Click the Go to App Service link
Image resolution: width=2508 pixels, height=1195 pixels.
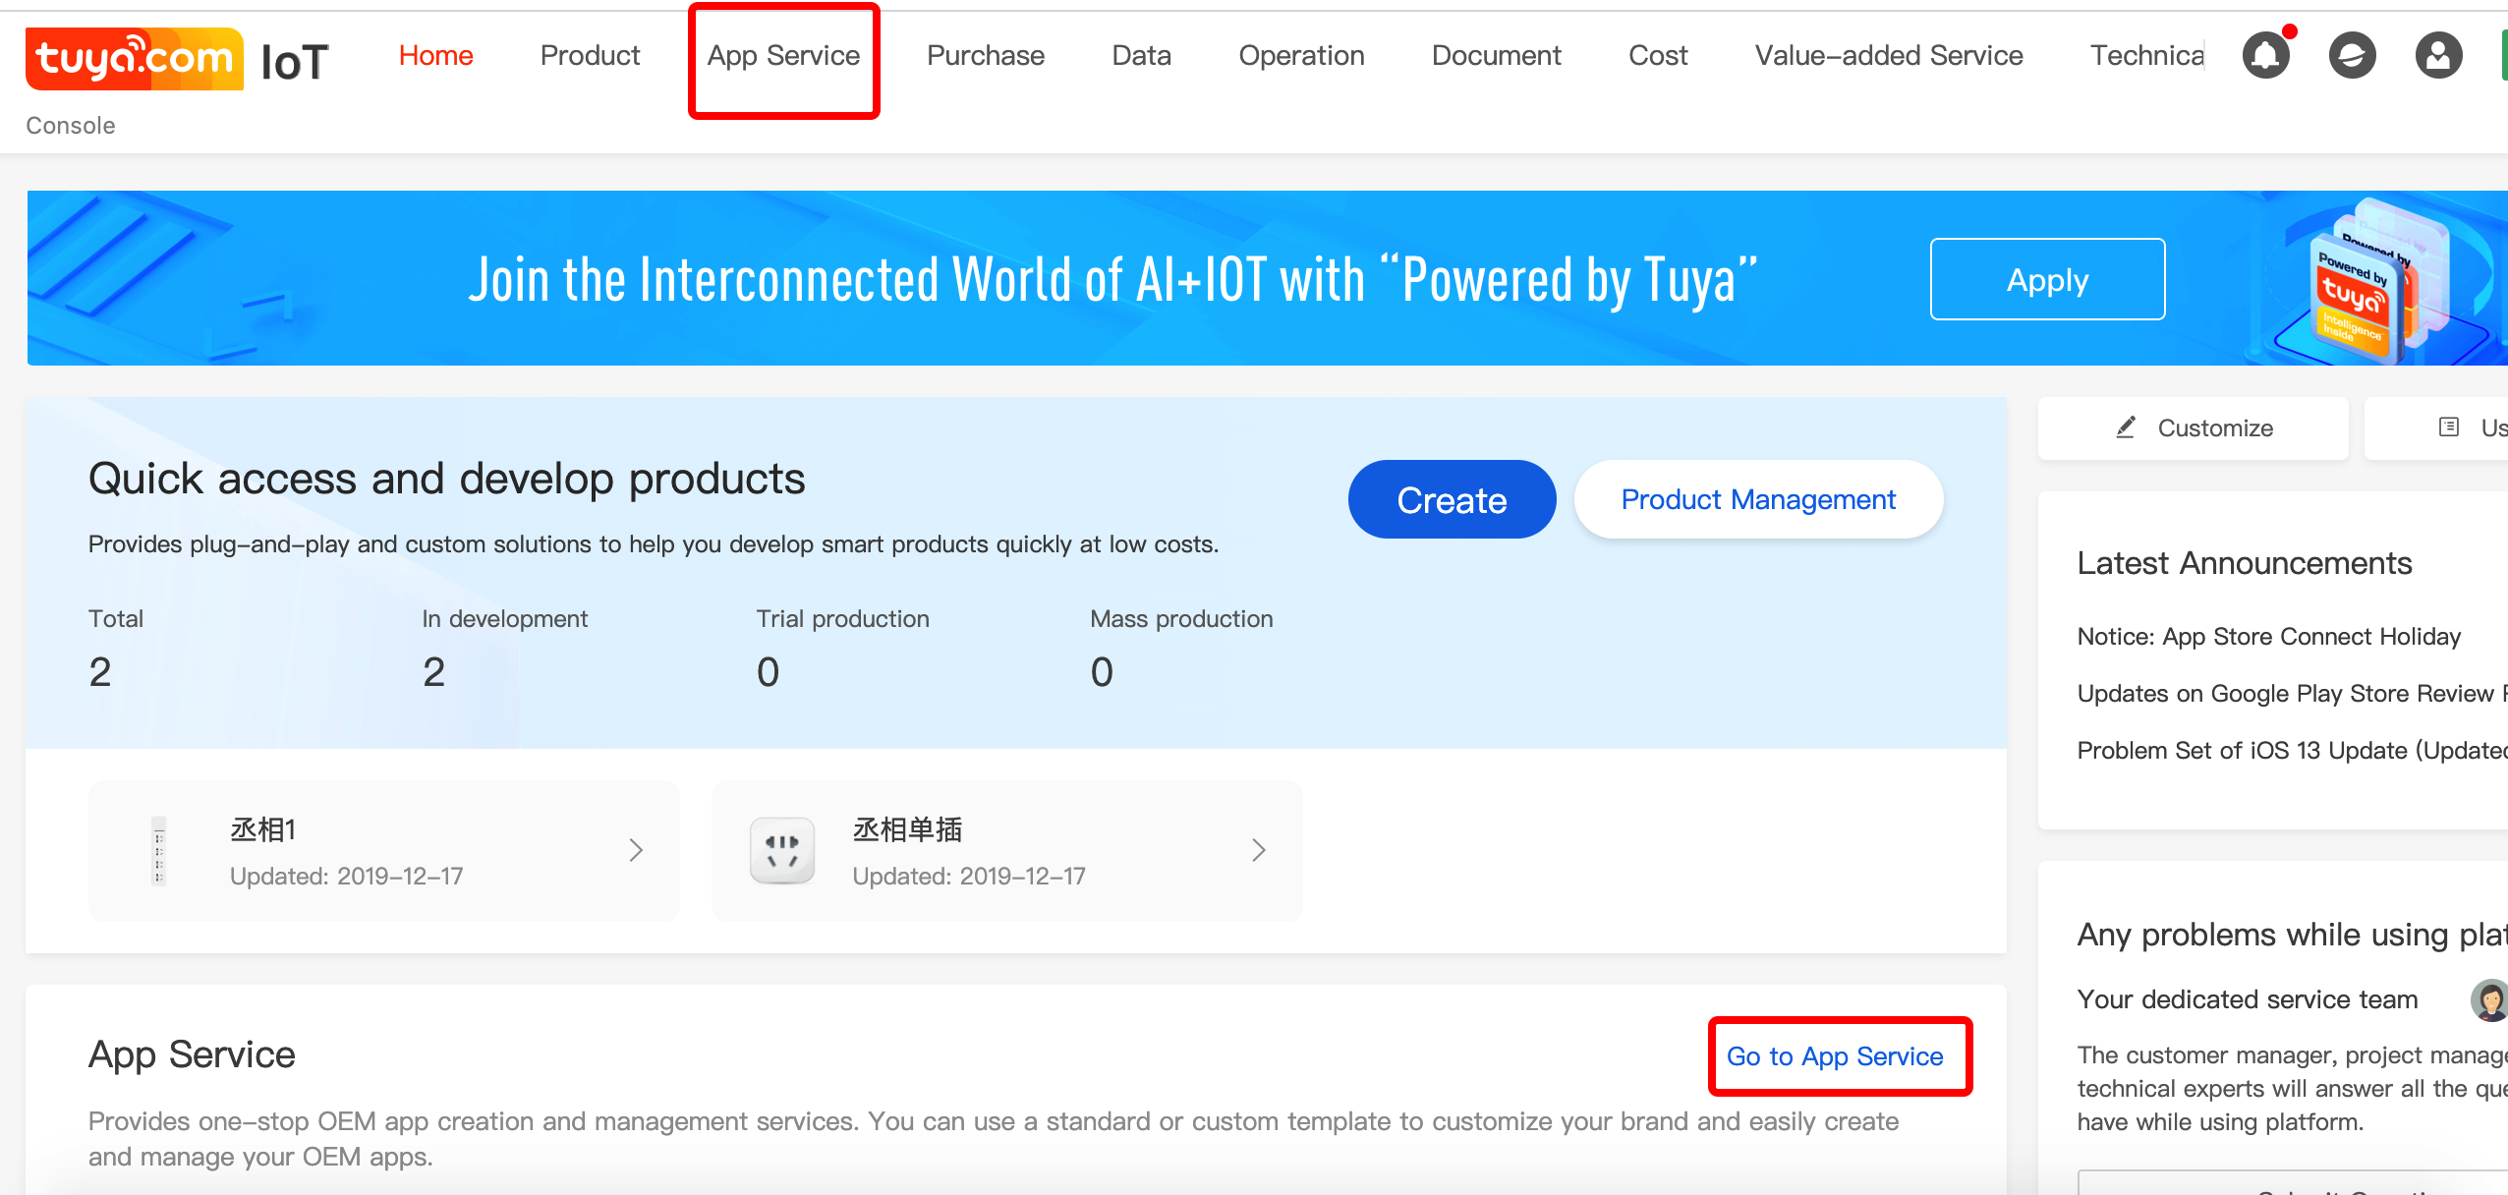pos(1835,1056)
